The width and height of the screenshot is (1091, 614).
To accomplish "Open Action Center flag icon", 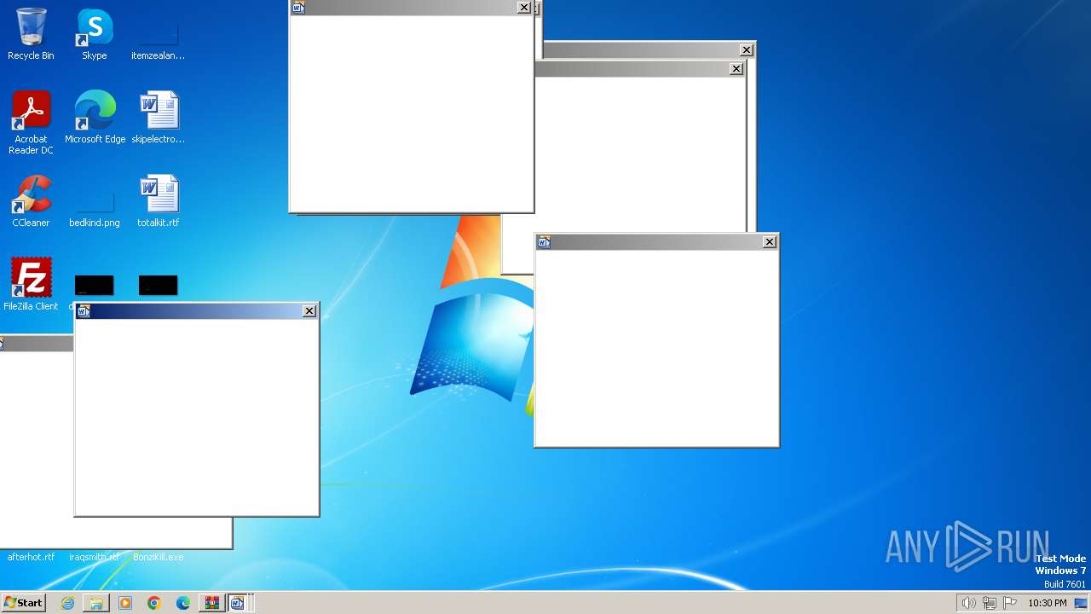I will [x=1010, y=603].
